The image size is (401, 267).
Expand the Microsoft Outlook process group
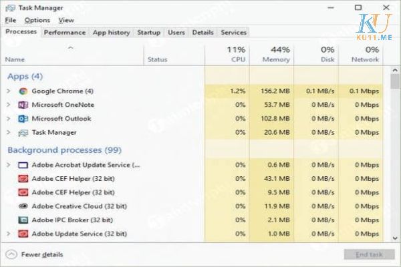(x=9, y=119)
